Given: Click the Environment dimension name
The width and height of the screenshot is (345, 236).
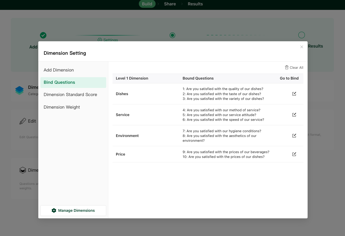Looking at the screenshot, I should 127,136.
